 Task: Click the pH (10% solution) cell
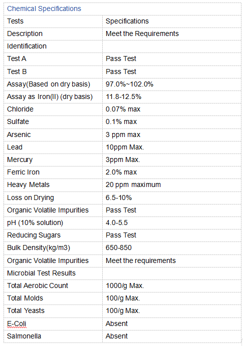(53, 223)
